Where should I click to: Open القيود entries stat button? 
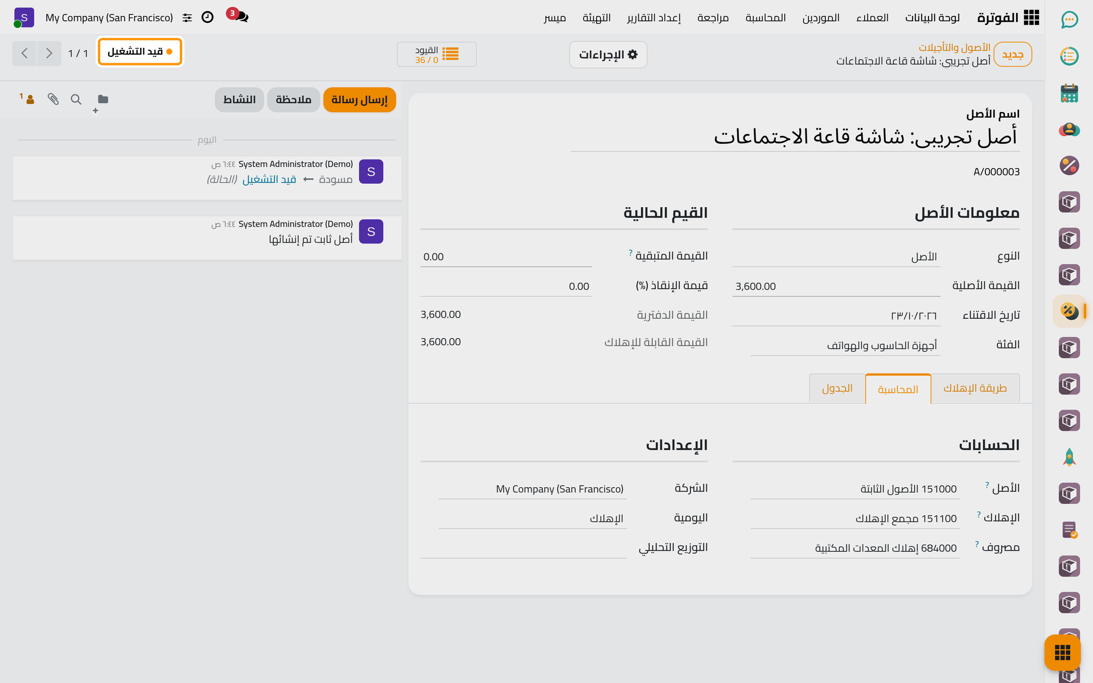tap(437, 54)
